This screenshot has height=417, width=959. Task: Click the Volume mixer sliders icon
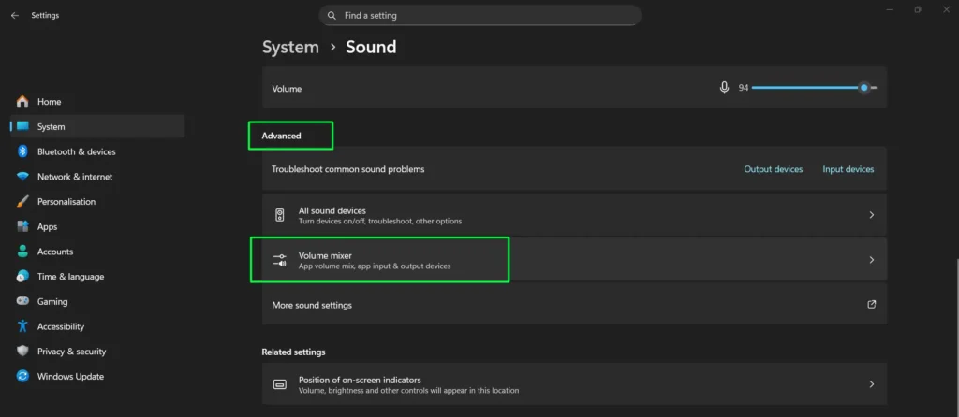pos(279,260)
